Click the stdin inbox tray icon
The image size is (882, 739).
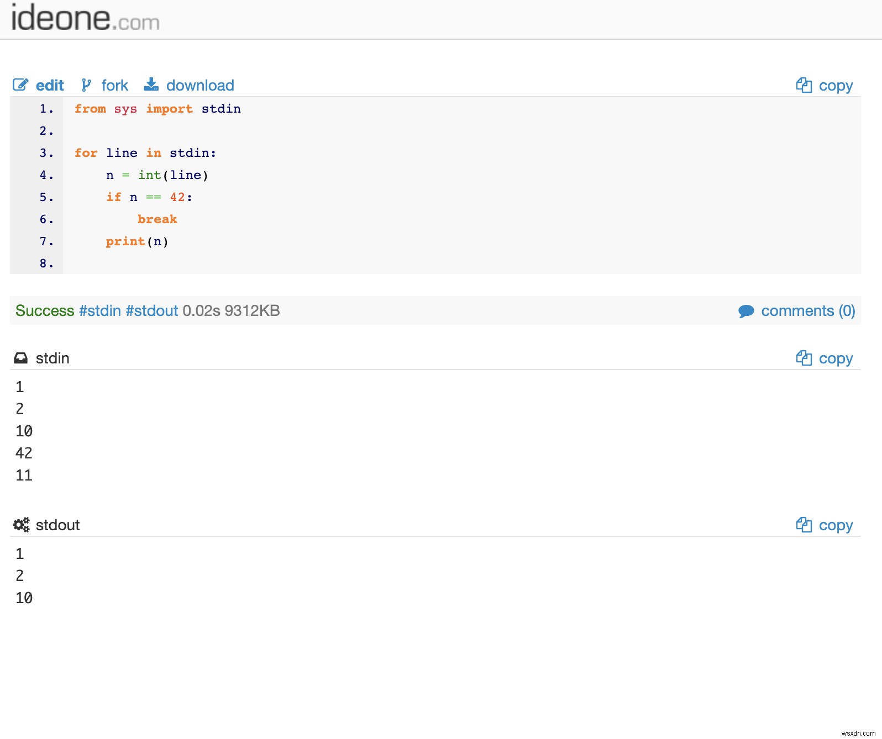pyautogui.click(x=20, y=358)
